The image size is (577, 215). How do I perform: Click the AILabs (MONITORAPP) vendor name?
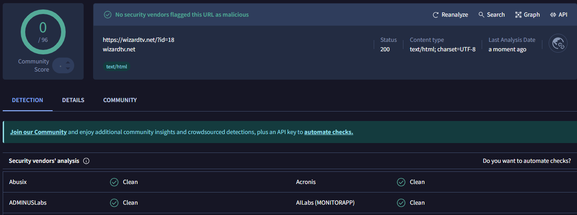(x=325, y=203)
